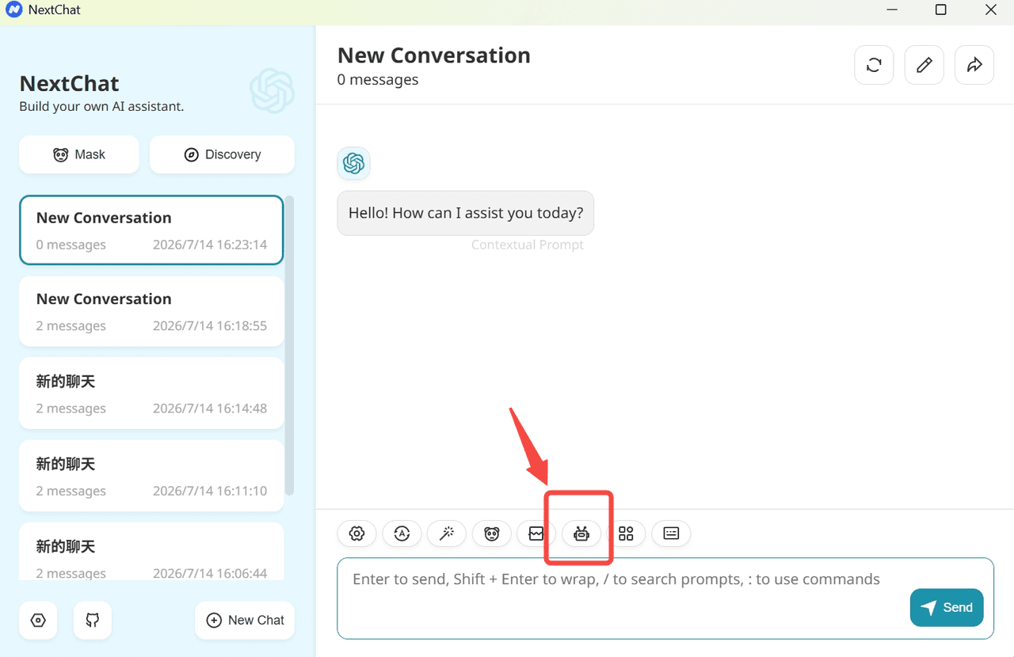Open the Discovery button
The height and width of the screenshot is (657, 1014).
(222, 154)
